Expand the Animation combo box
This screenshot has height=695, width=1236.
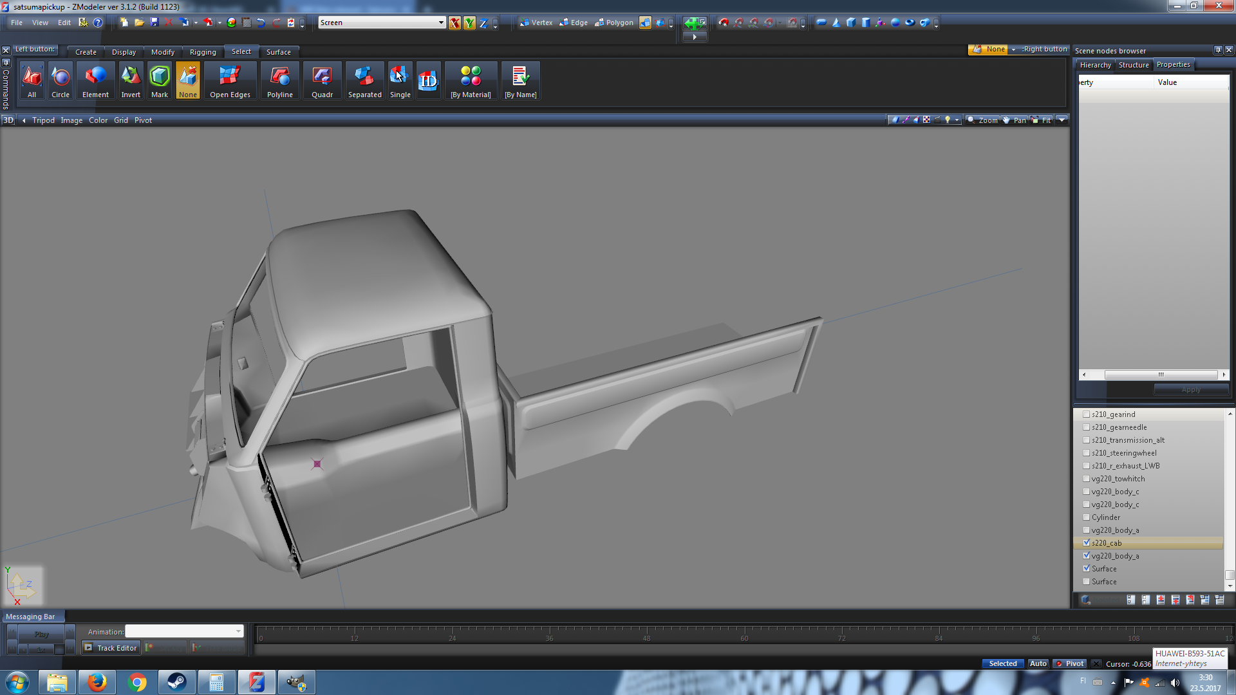pyautogui.click(x=238, y=631)
